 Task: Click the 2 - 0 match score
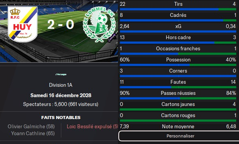click(x=61, y=25)
